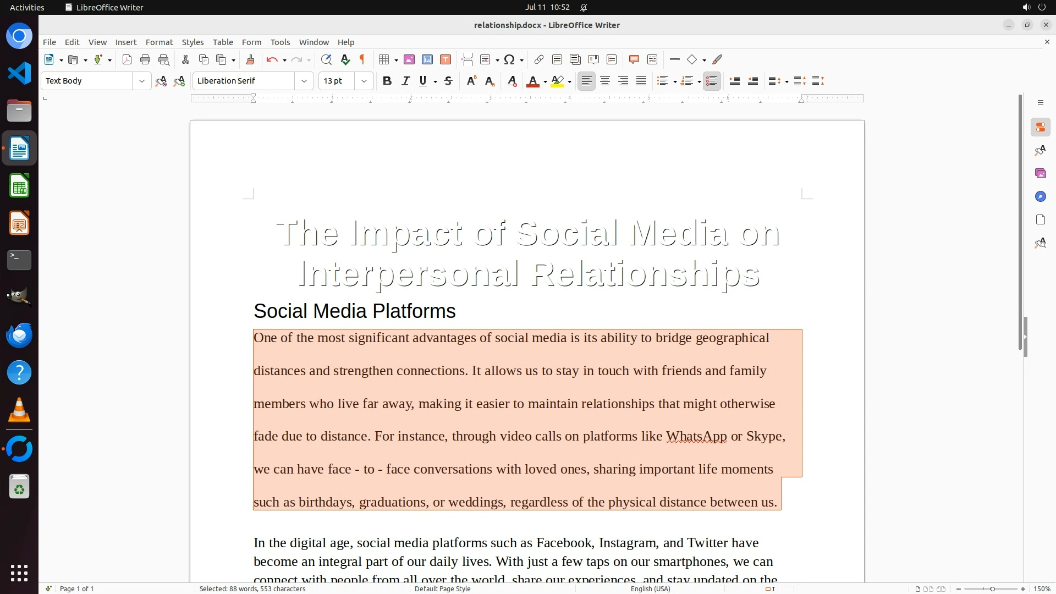Image resolution: width=1056 pixels, height=594 pixels.
Task: Toggle Bold formatting on selection
Action: [x=387, y=81]
